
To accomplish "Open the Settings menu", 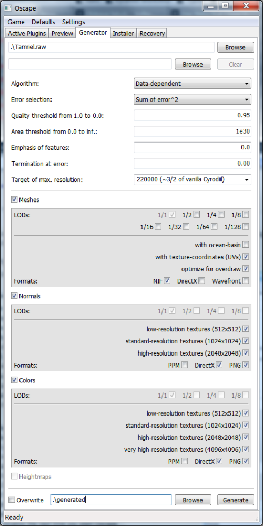I will [x=74, y=22].
